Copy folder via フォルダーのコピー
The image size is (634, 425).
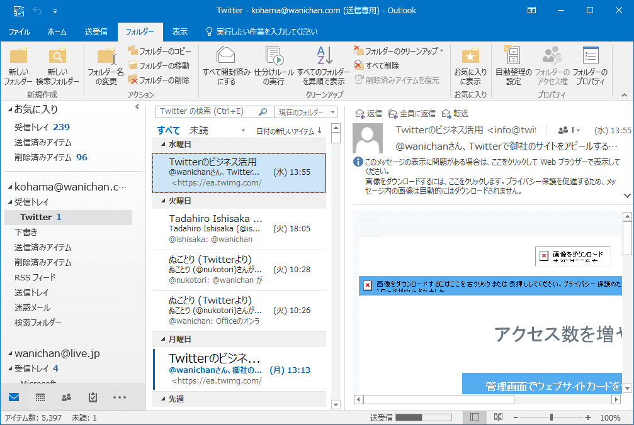pyautogui.click(x=160, y=51)
